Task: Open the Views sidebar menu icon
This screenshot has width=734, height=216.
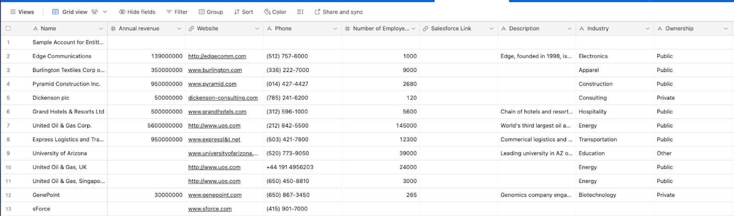Action: [13, 12]
